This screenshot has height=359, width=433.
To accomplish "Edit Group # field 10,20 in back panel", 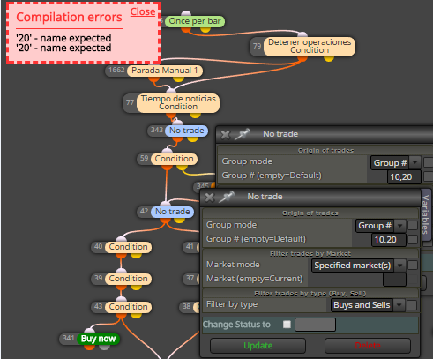I will coord(404,177).
